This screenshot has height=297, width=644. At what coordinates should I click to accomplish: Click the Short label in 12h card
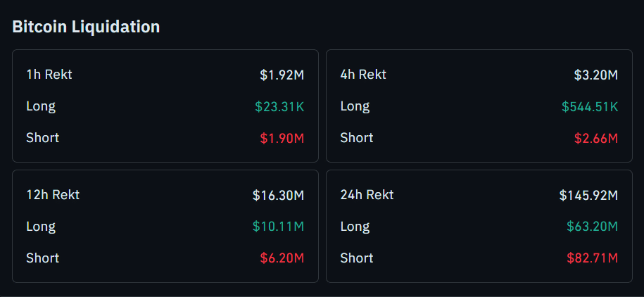(x=42, y=258)
